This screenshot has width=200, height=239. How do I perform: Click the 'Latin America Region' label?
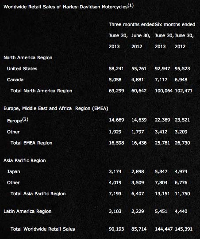pyautogui.click(x=27, y=212)
